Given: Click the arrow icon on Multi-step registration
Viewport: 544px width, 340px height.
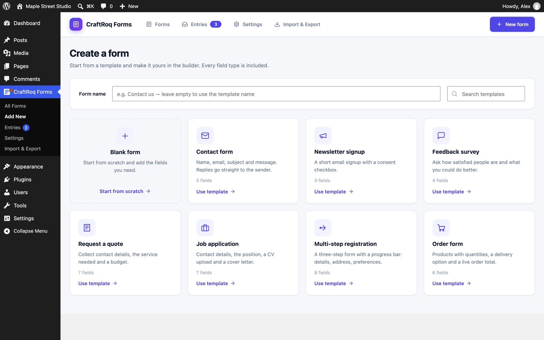Looking at the screenshot, I should pyautogui.click(x=323, y=228).
